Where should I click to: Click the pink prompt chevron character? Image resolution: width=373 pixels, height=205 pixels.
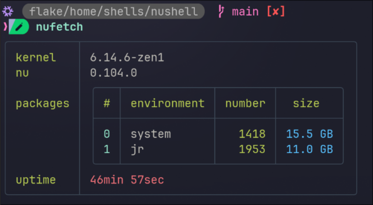point(5,27)
